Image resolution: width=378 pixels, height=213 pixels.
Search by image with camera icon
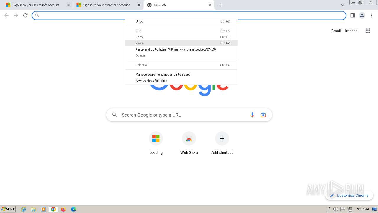click(263, 115)
